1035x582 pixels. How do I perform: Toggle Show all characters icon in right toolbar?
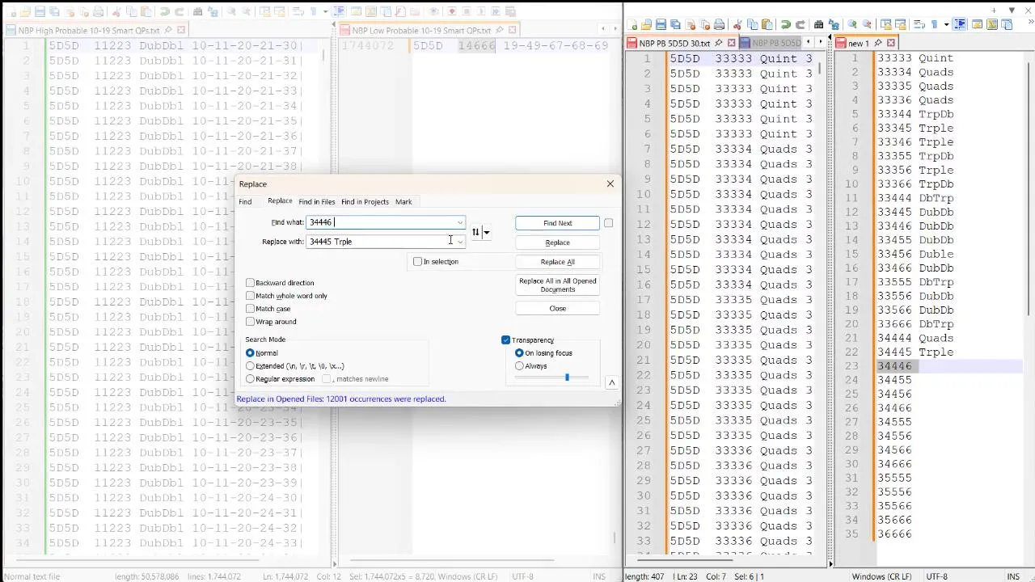click(935, 24)
